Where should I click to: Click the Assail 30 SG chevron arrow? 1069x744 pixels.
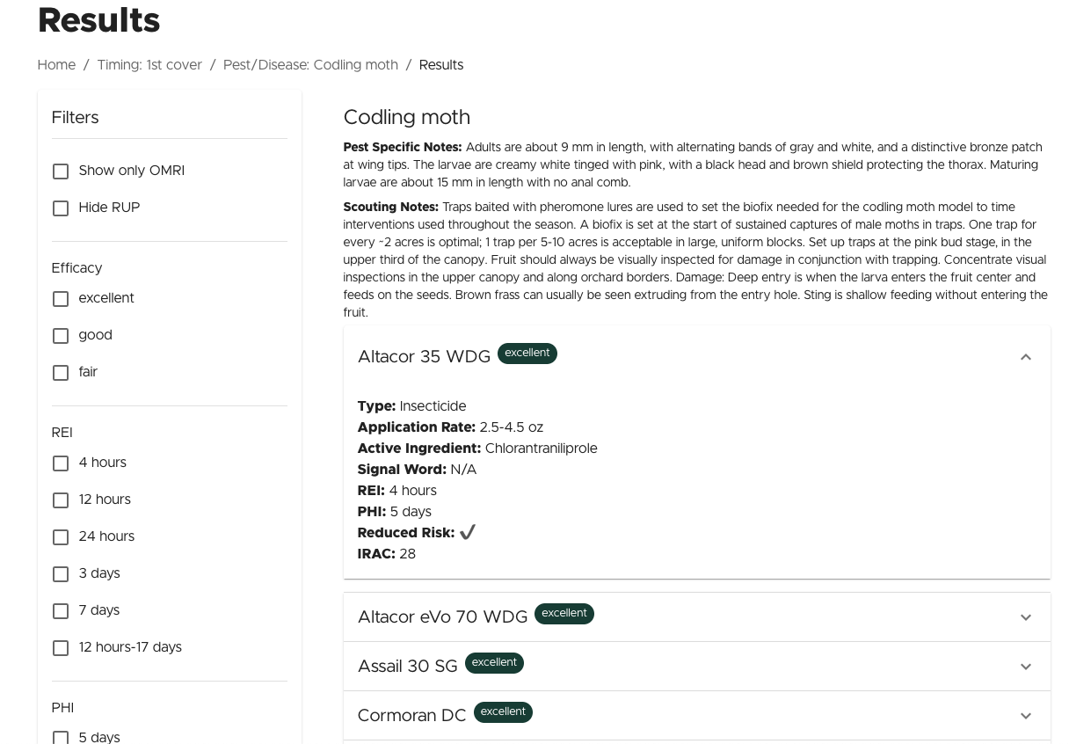point(1025,667)
